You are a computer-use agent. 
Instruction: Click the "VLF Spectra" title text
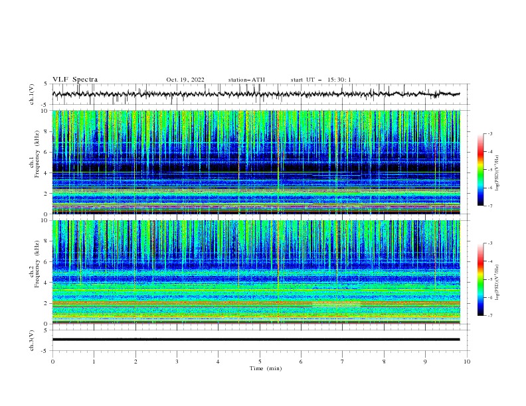pos(75,80)
